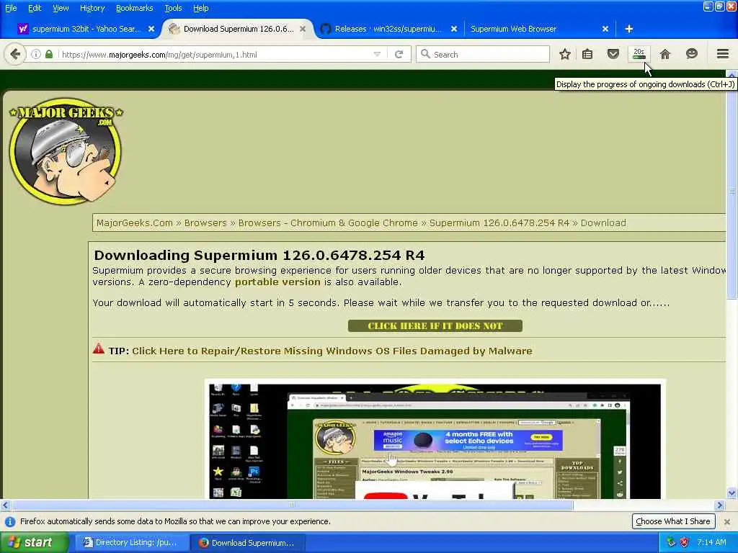Screen dimensions: 738x553
Task: Open the File menu
Action: coord(11,8)
